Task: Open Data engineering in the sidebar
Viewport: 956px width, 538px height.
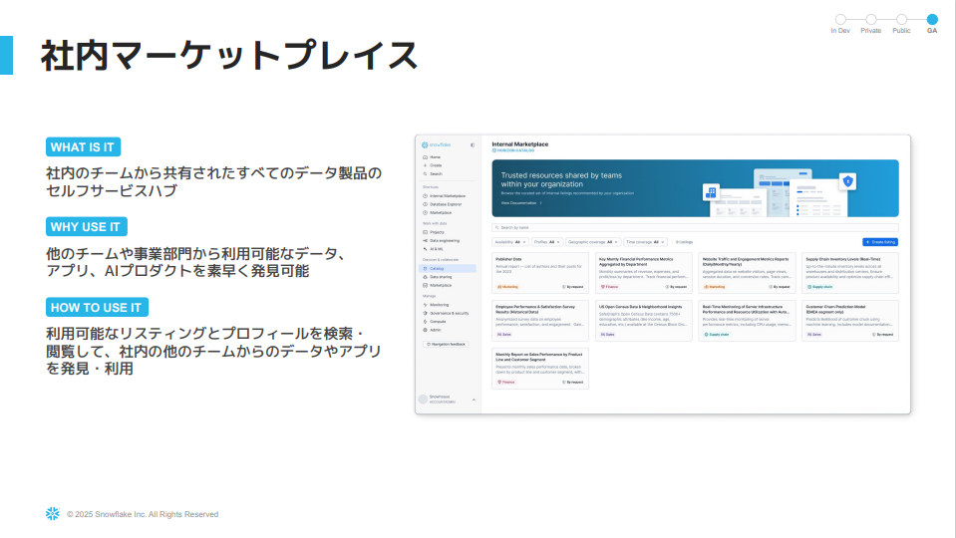Action: (441, 241)
